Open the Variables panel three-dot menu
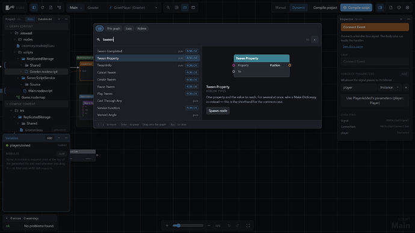 coord(66,138)
